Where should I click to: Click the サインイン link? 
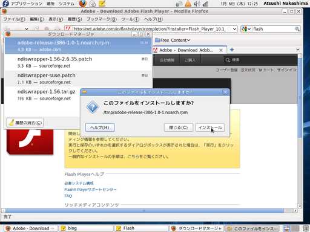click(x=286, y=70)
